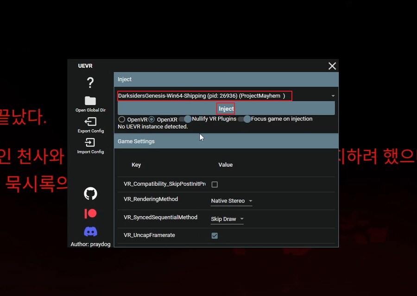417x296 pixels.
Task: Open Global Dir folder icon
Action: click(90, 101)
